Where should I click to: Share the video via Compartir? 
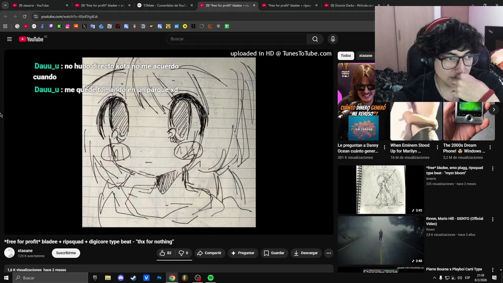click(x=209, y=253)
